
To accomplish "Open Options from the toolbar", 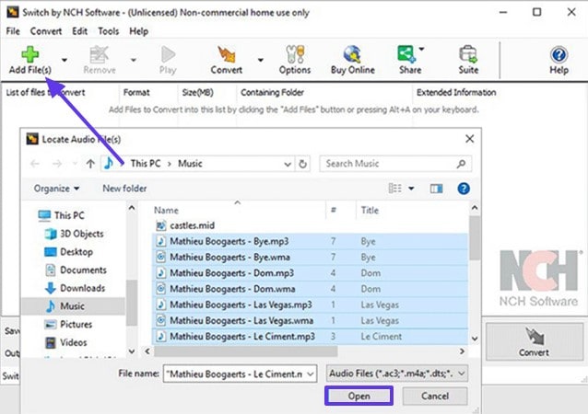I will point(295,60).
